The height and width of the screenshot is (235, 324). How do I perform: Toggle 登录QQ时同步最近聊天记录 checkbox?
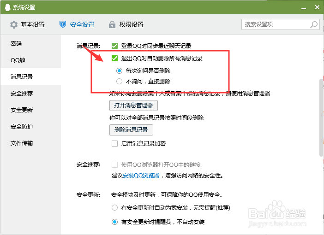(114, 46)
